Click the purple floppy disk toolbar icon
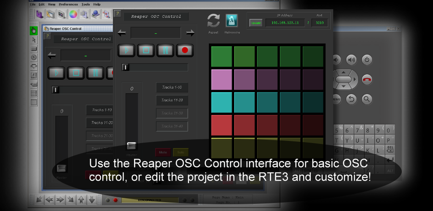Screen dimensions: 433x211 tap(39, 14)
